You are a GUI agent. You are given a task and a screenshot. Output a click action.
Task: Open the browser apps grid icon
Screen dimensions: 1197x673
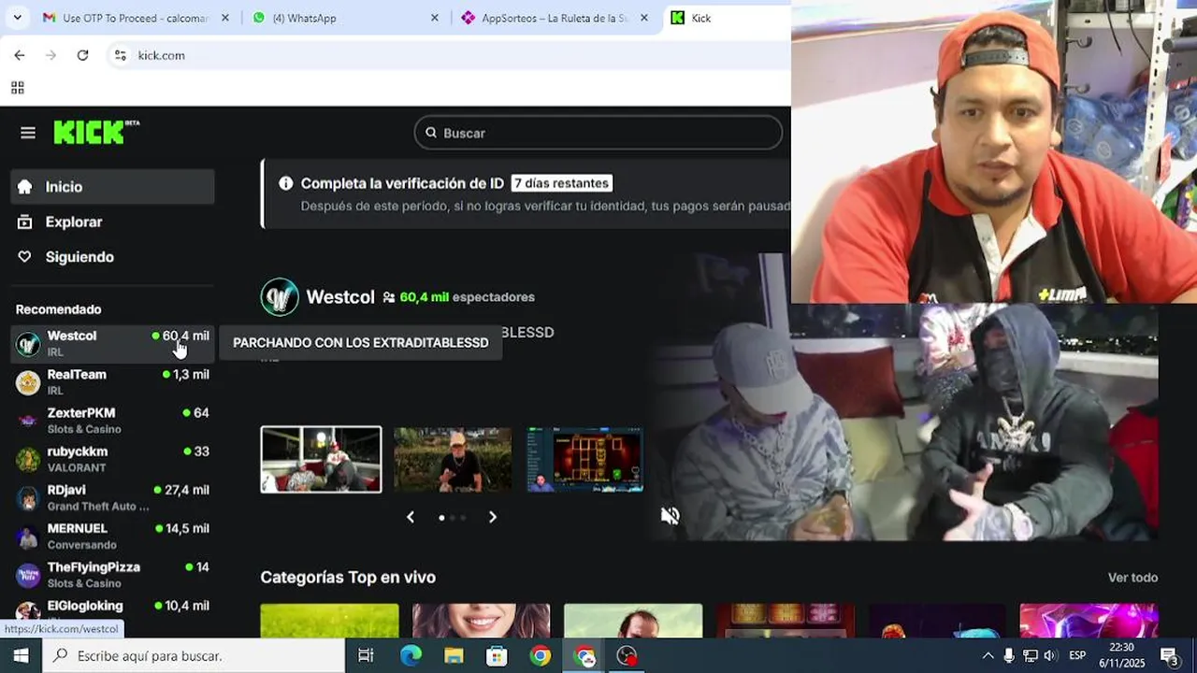point(17,88)
